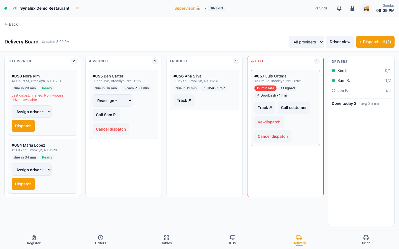Dispatch order #054 Maria Lopez
This screenshot has height=249, width=399.
[23, 184]
